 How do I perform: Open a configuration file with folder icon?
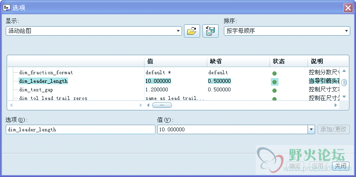pyautogui.click(x=192, y=31)
